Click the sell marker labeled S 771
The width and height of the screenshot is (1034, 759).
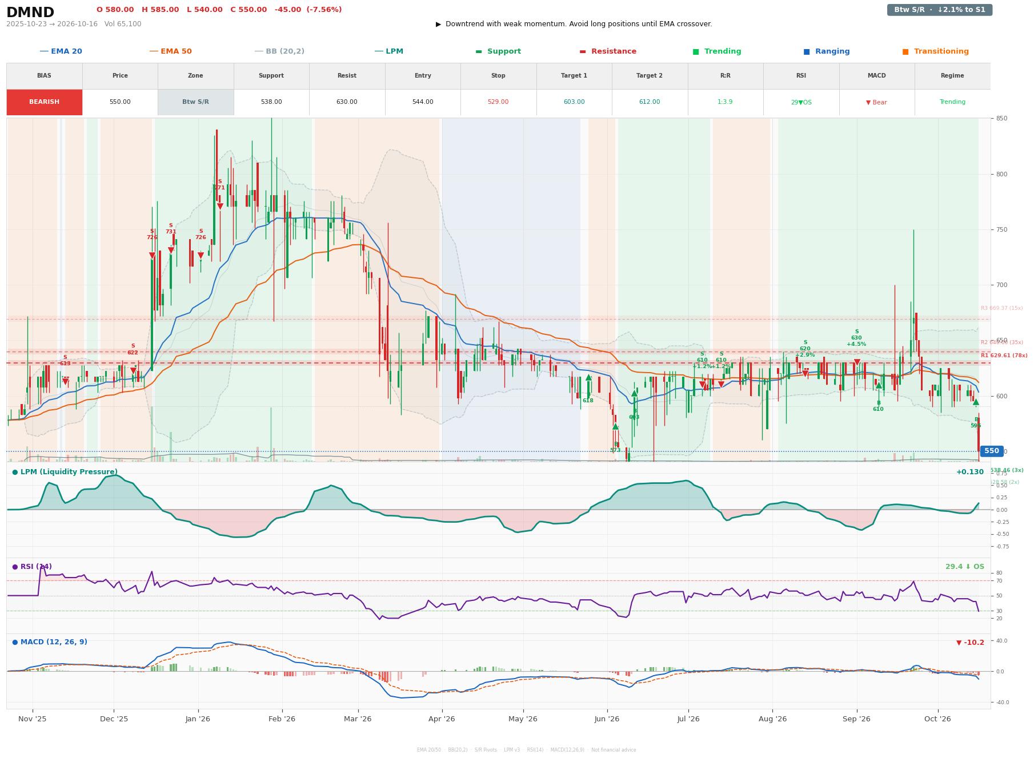coord(220,206)
